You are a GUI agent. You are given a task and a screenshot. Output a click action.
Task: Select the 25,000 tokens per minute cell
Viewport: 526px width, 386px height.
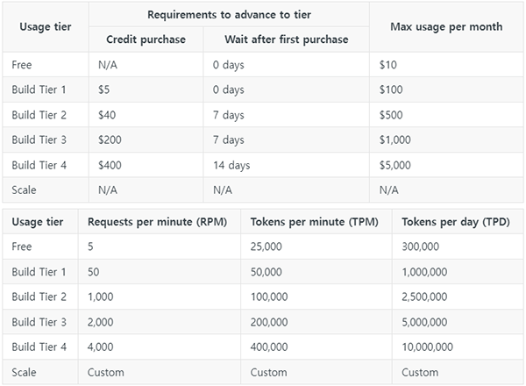coord(267,247)
